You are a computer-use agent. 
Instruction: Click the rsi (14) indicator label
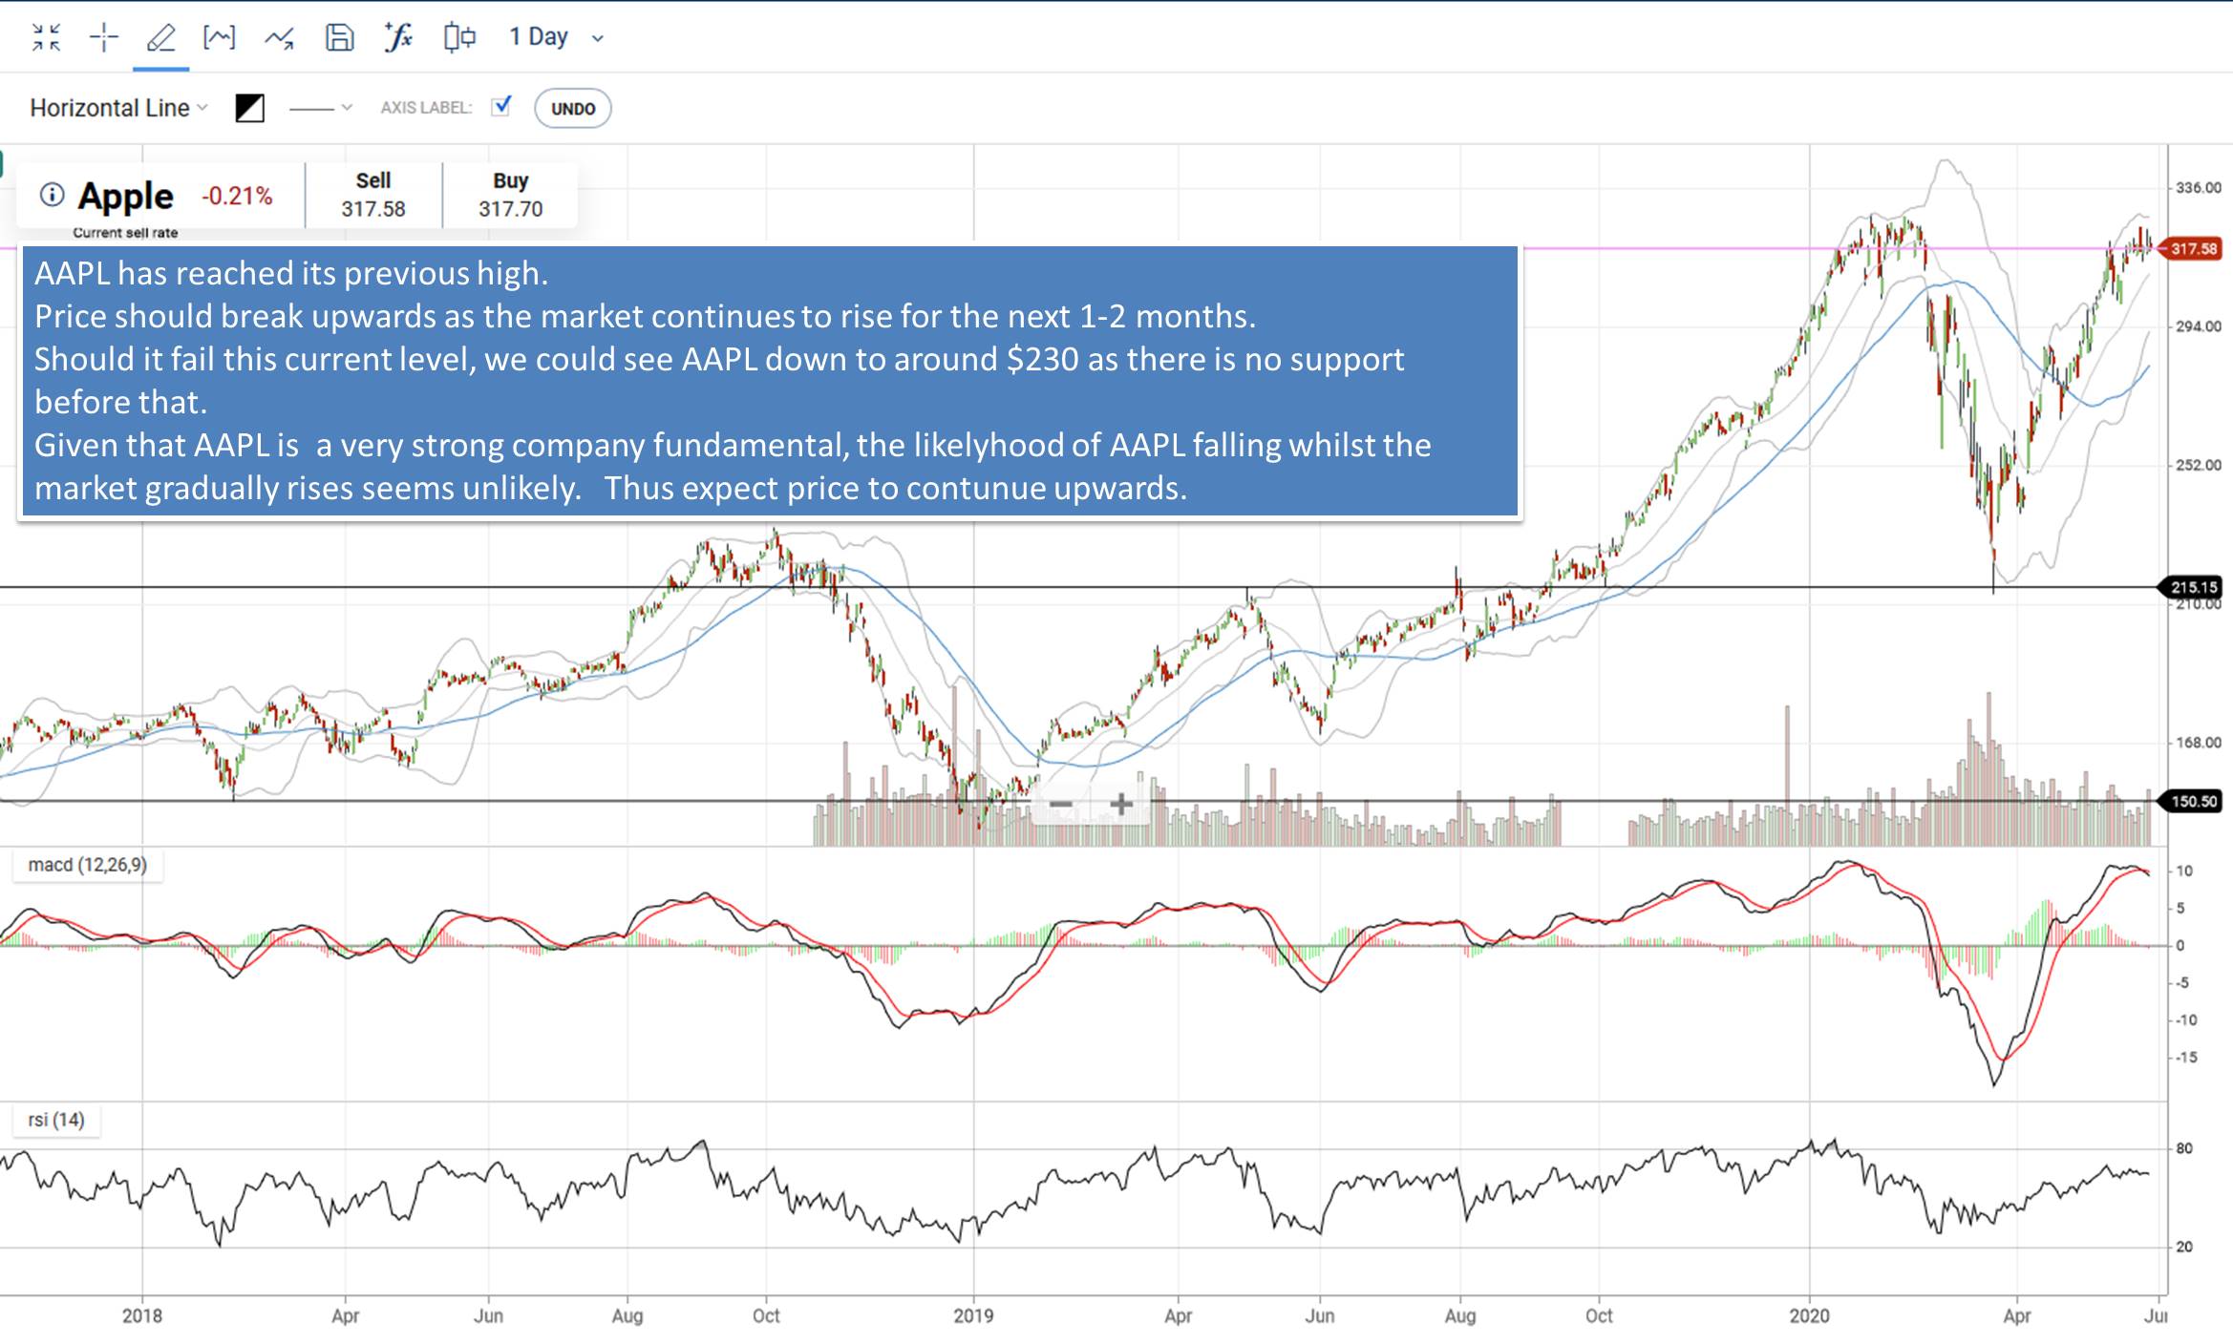(55, 1120)
